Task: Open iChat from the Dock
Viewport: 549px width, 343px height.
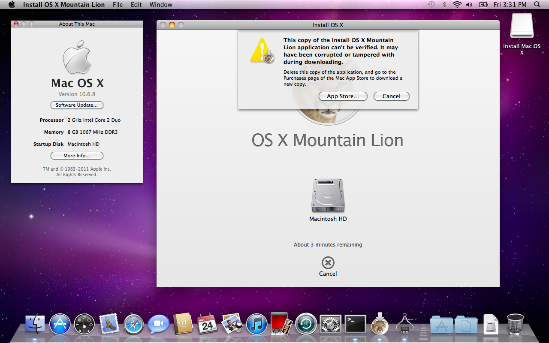Action: point(158,324)
